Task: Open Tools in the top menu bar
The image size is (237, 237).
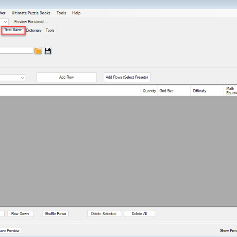Action: tap(61, 13)
